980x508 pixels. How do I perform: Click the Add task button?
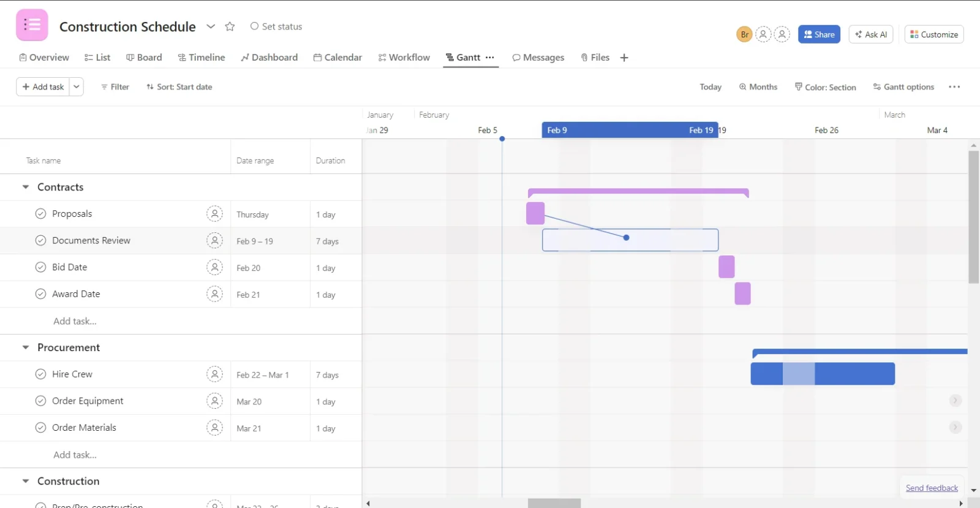(43, 87)
